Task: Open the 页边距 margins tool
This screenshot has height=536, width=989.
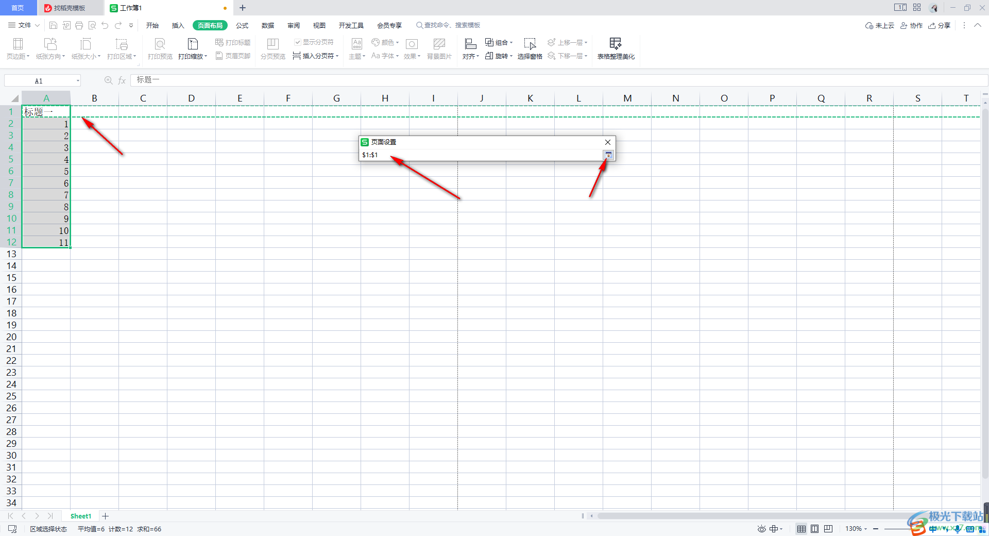Action: [18, 49]
